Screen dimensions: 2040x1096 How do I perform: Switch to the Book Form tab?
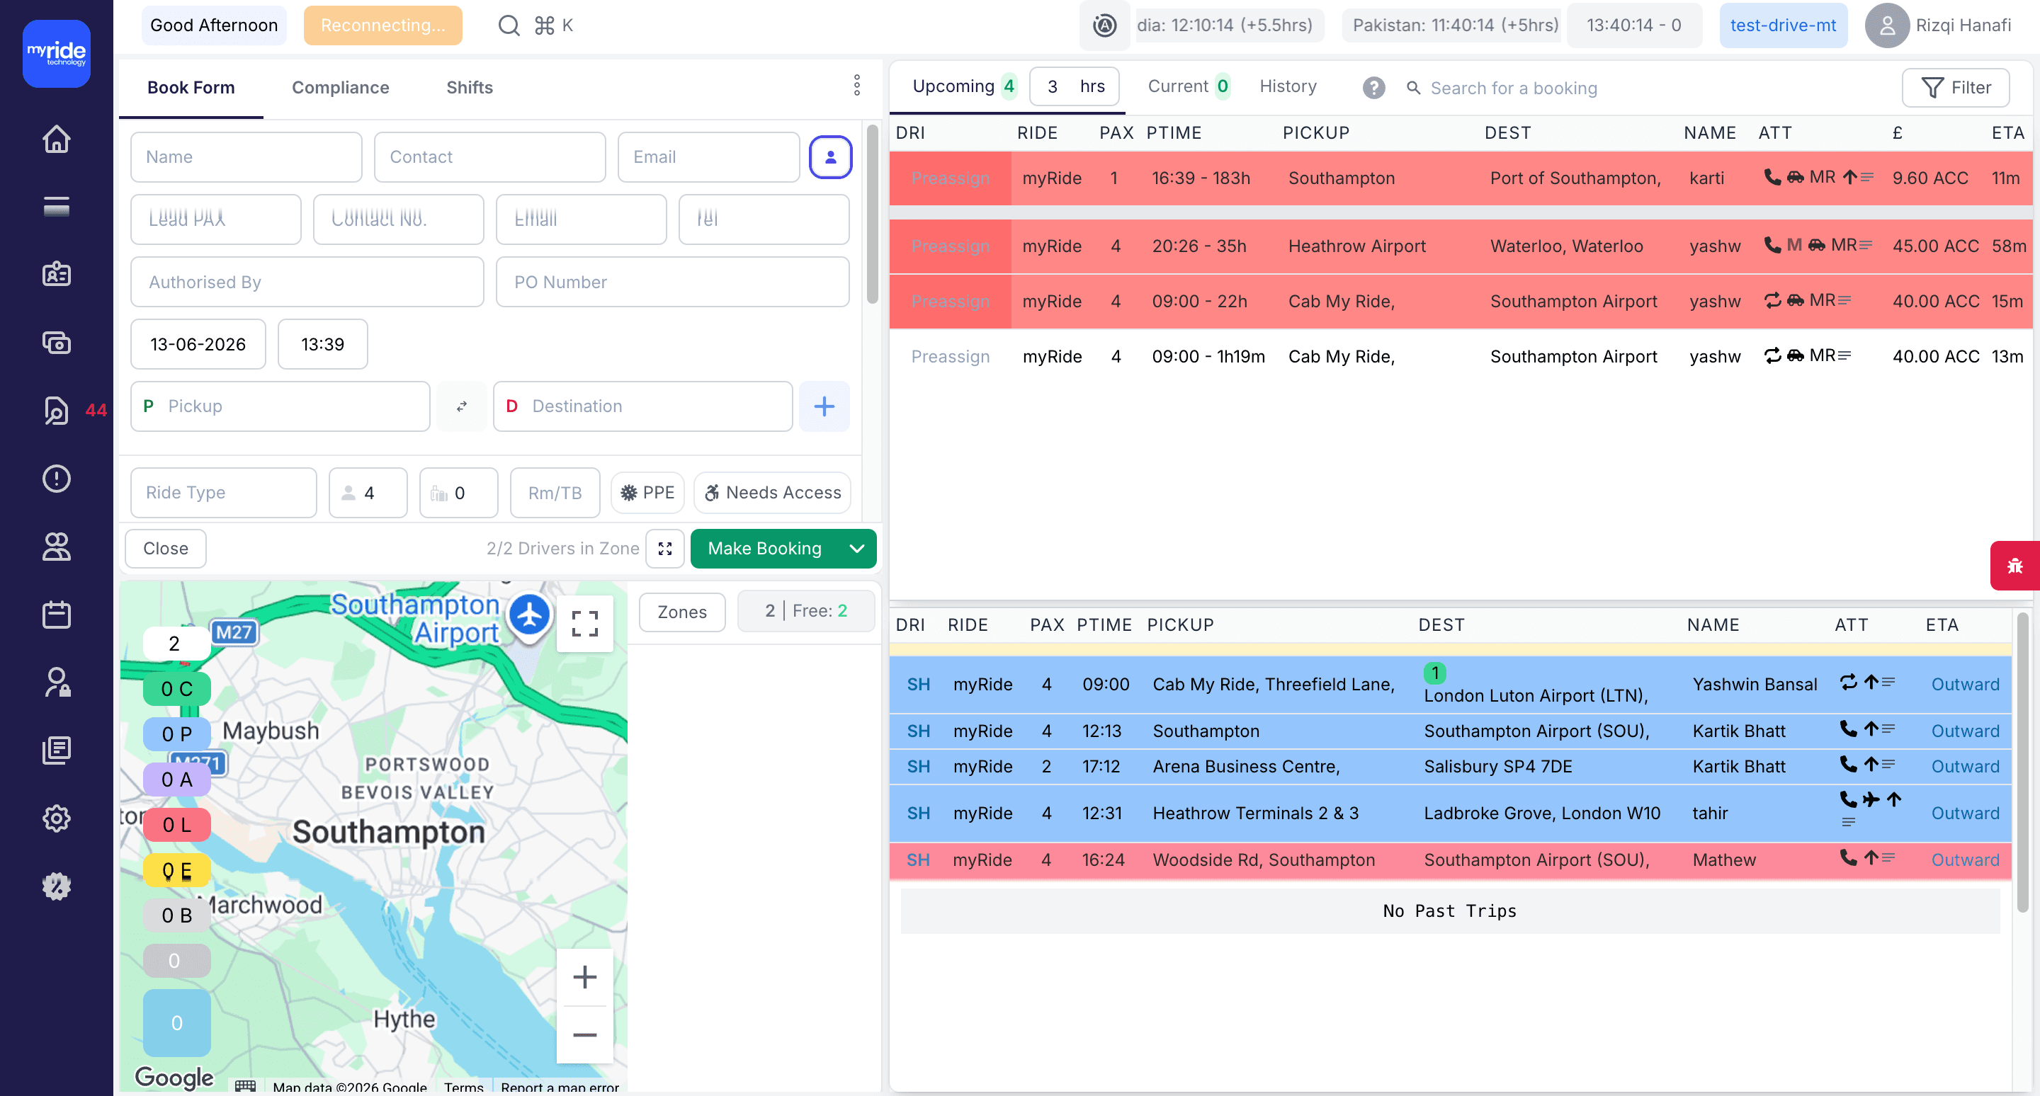pyautogui.click(x=191, y=87)
